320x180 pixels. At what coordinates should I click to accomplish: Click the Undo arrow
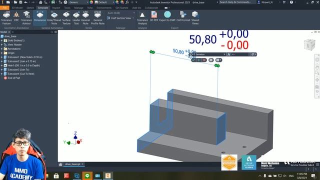(x=25, y=2)
